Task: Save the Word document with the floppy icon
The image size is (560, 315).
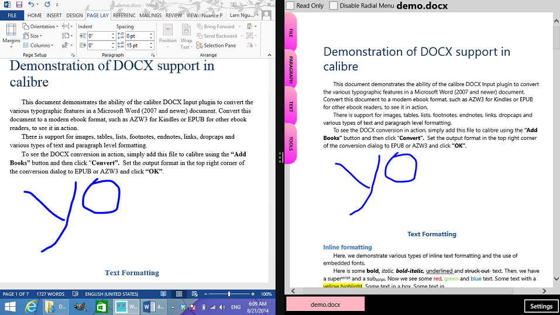Action: click(19, 5)
